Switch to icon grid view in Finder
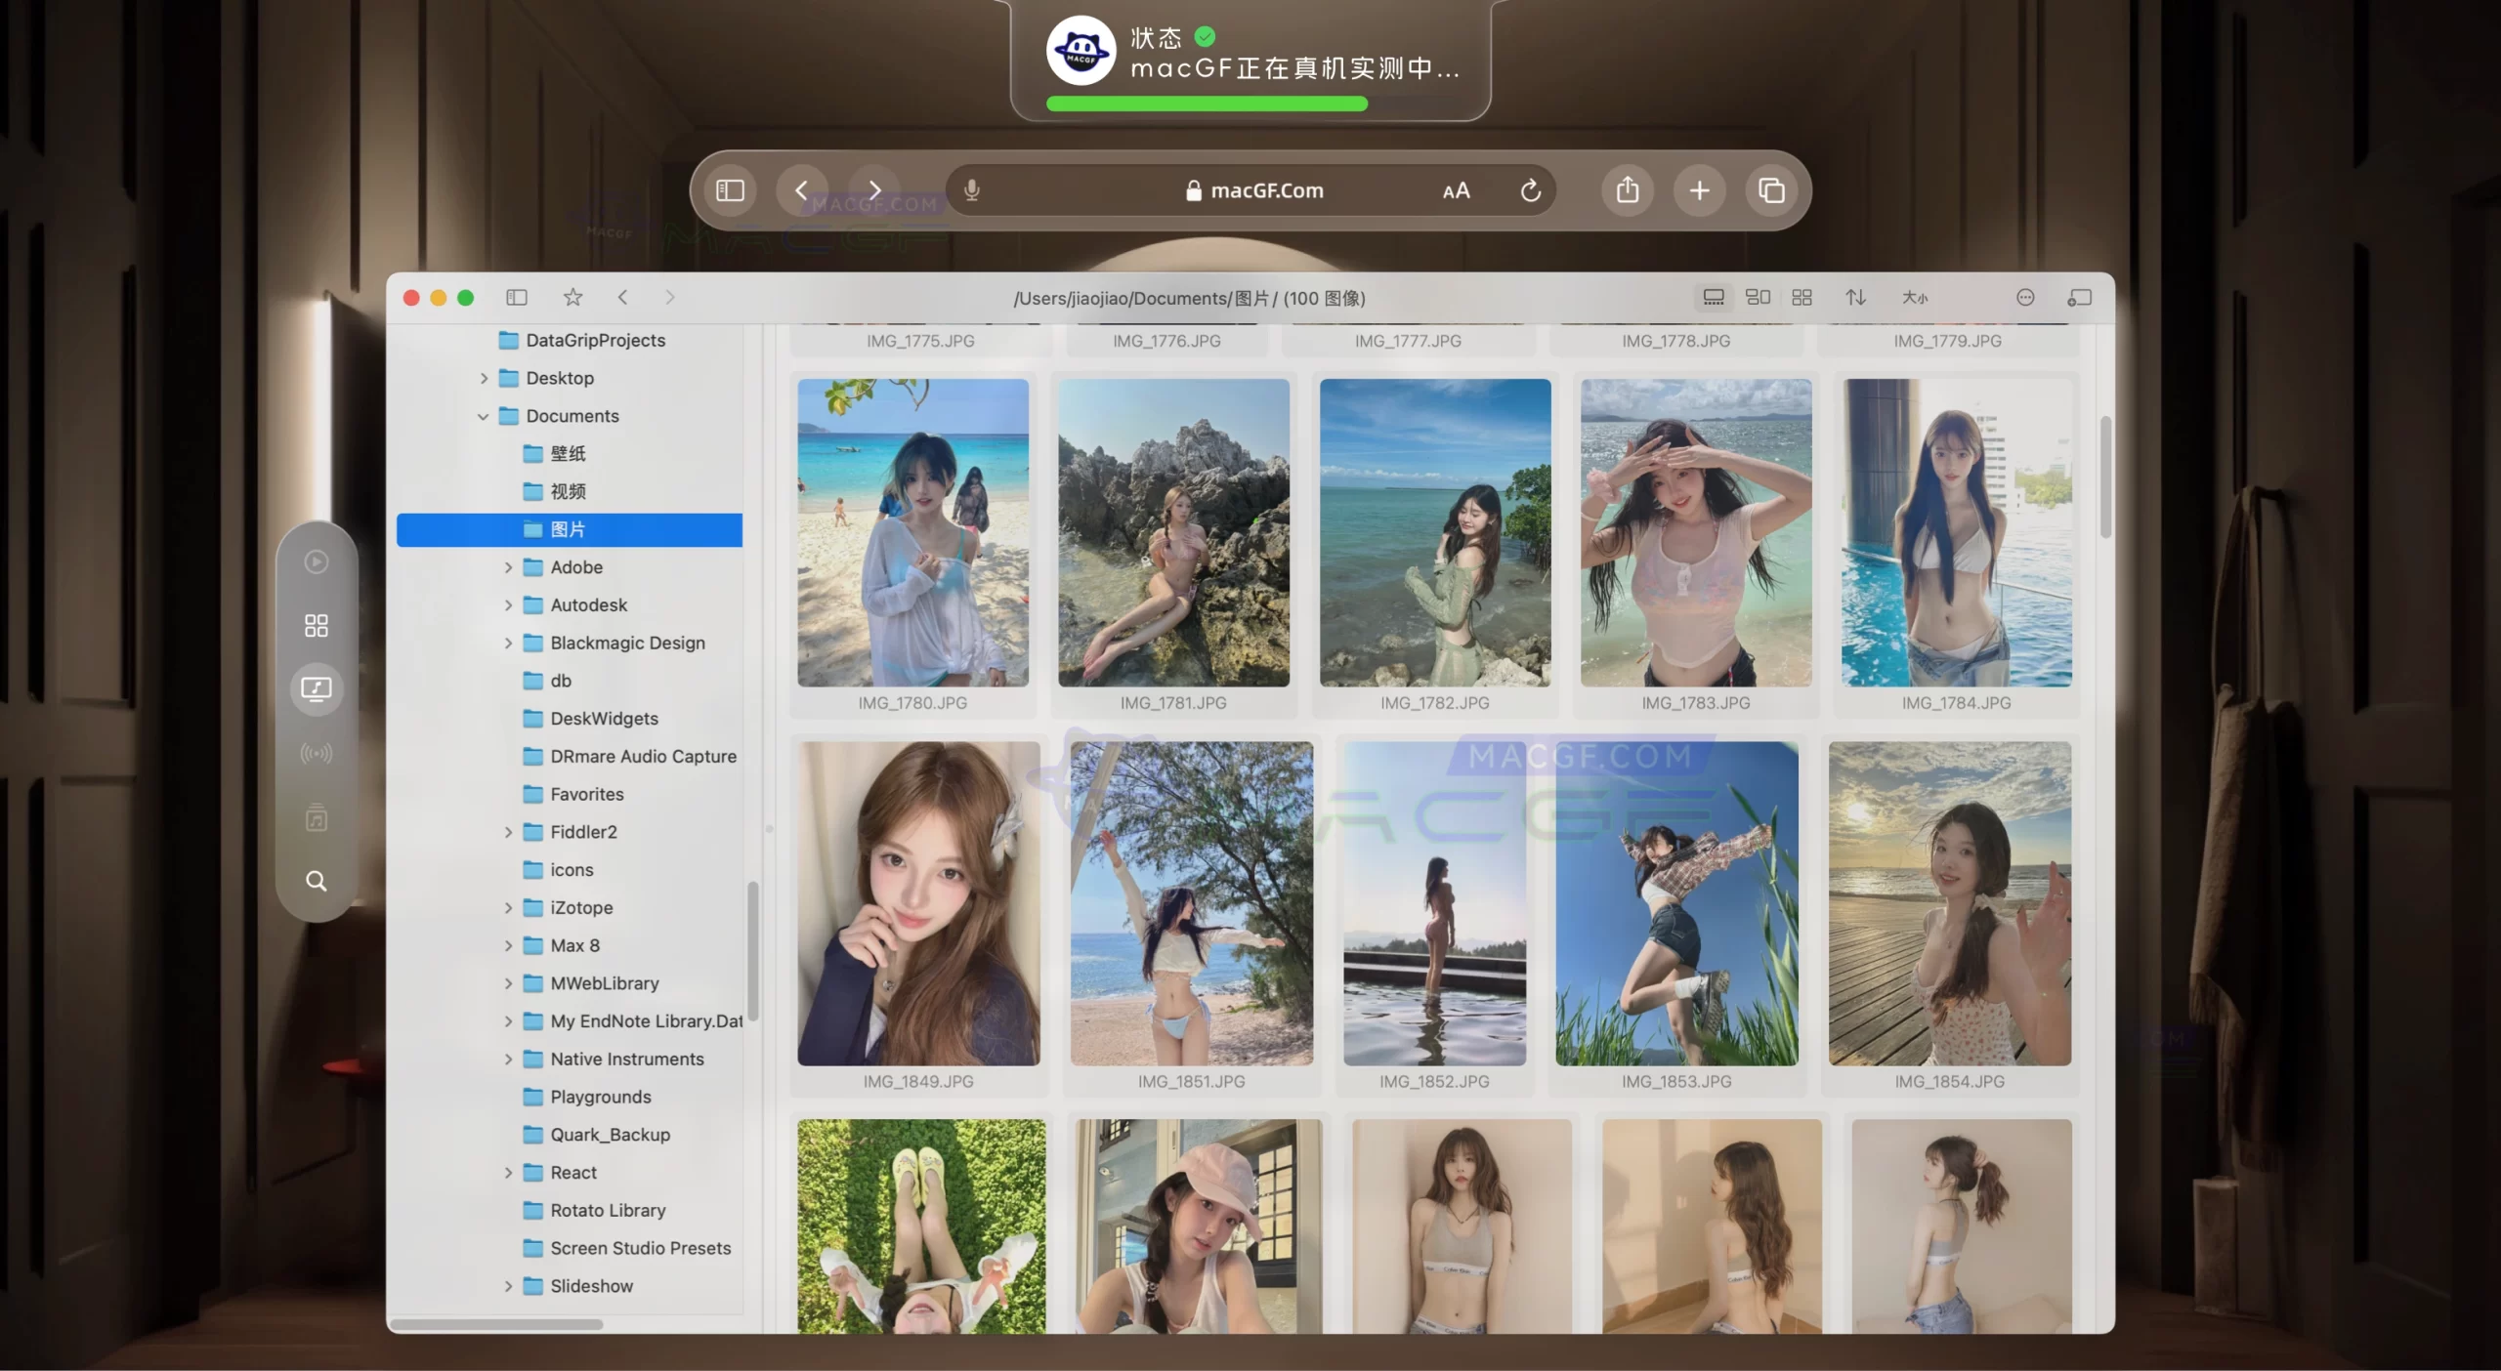Screen dimensions: 2501x1371 1802,298
